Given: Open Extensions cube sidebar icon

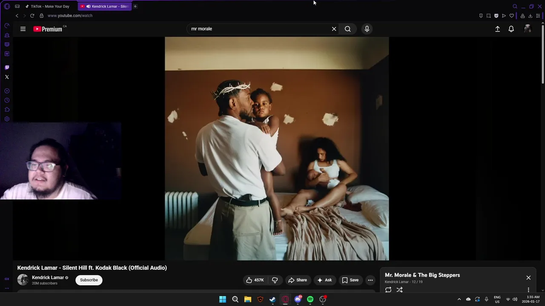Looking at the screenshot, I should [7, 110].
